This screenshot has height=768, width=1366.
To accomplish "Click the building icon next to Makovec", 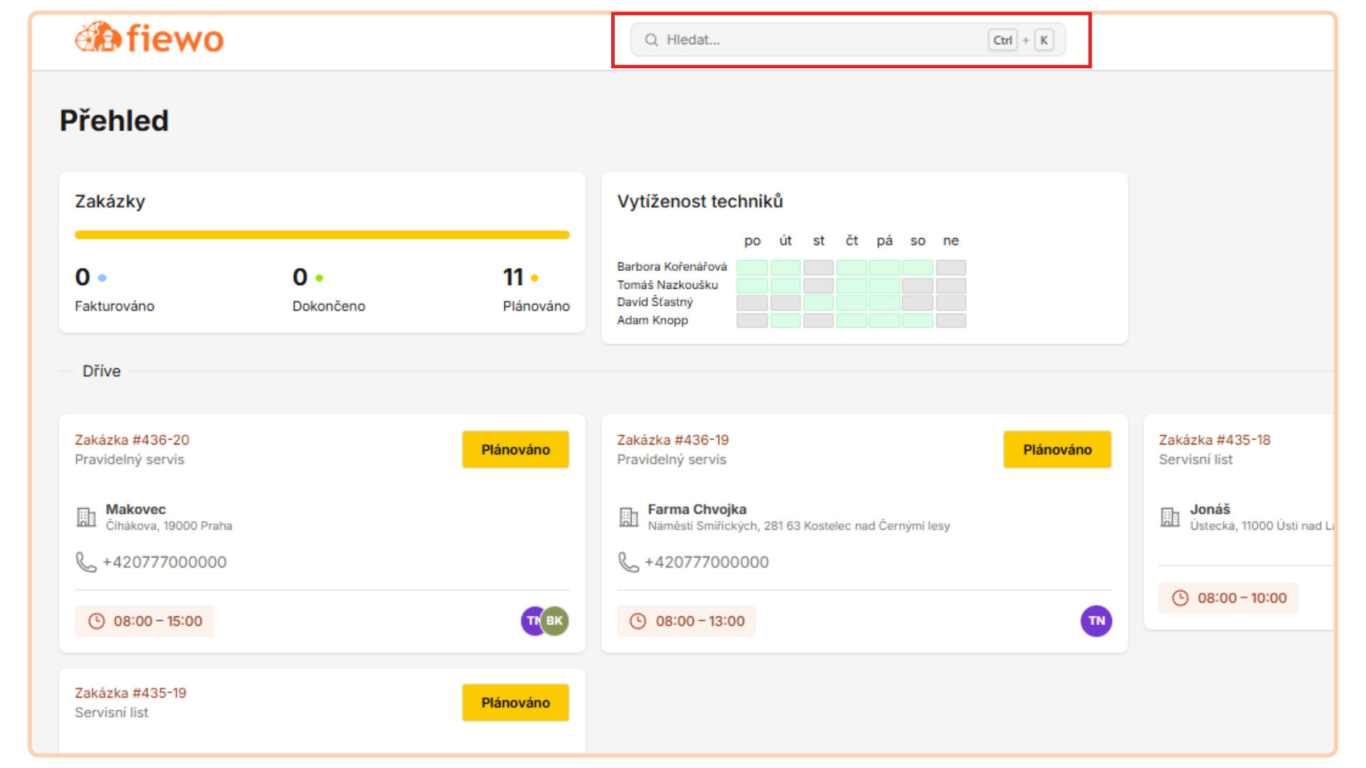I will tap(86, 517).
